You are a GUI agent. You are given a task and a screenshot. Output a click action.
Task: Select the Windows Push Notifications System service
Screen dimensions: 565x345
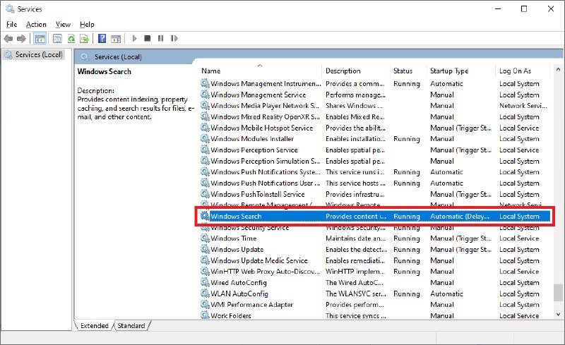pos(375,171)
